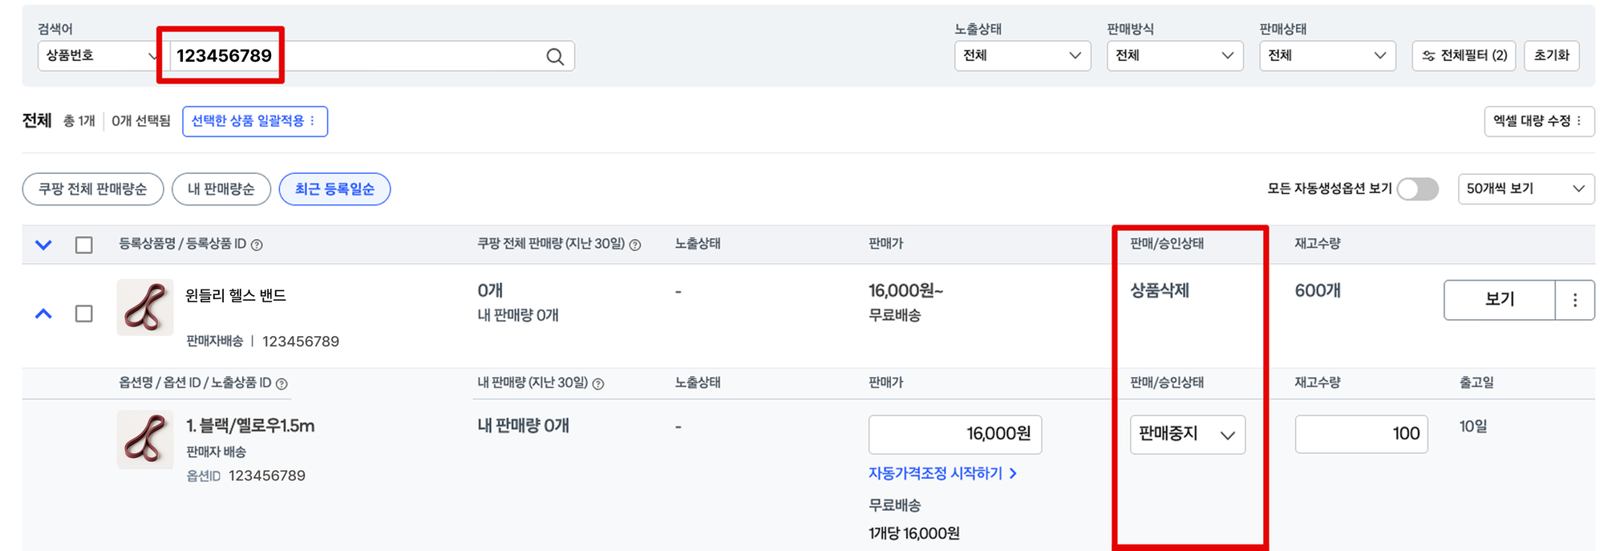Click the 초기화 reset button
The image size is (1604, 551).
click(x=1551, y=55)
